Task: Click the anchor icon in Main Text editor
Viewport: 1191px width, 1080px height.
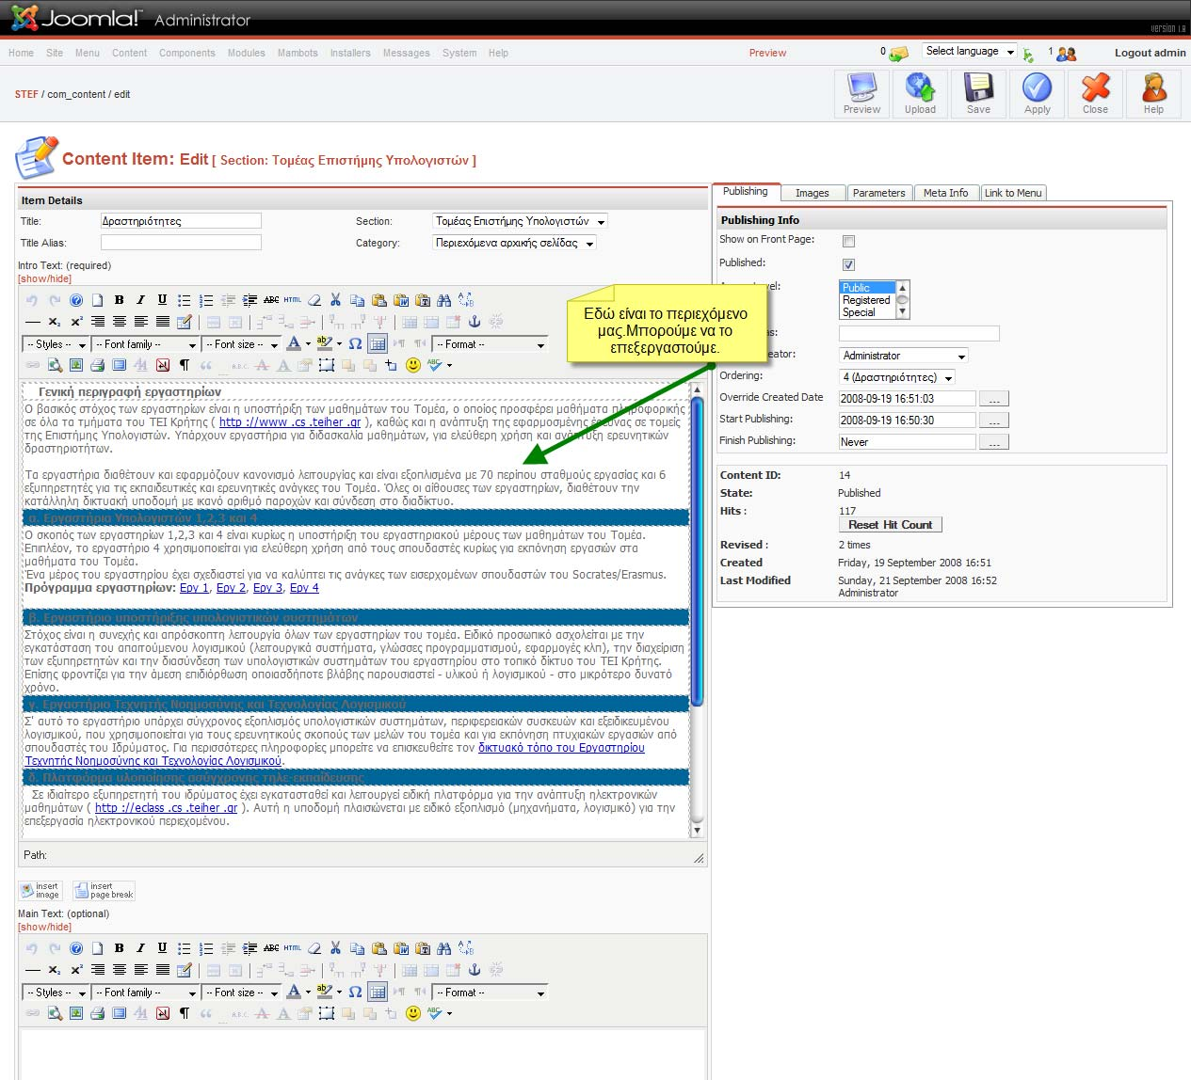Action: [475, 970]
